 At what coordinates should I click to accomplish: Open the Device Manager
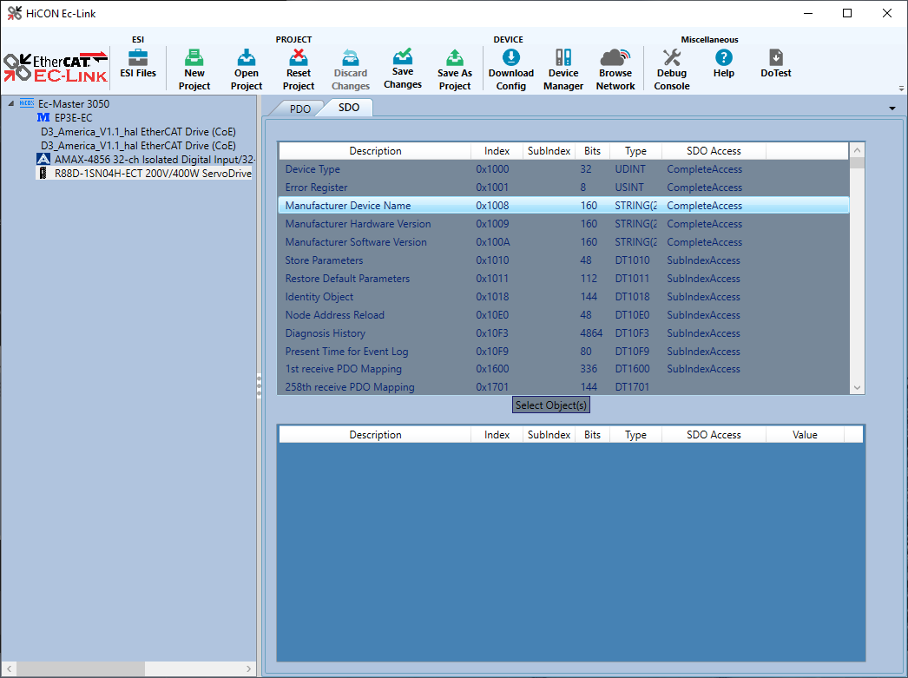(563, 69)
